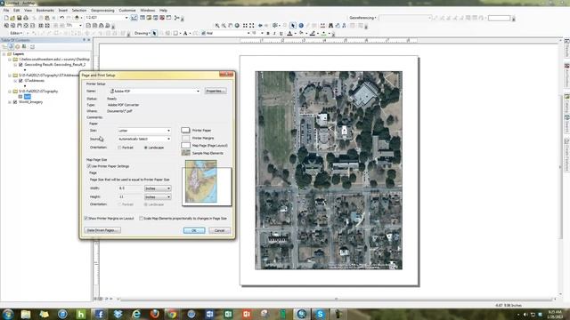Click the satellite map in layout page

[x=329, y=170]
